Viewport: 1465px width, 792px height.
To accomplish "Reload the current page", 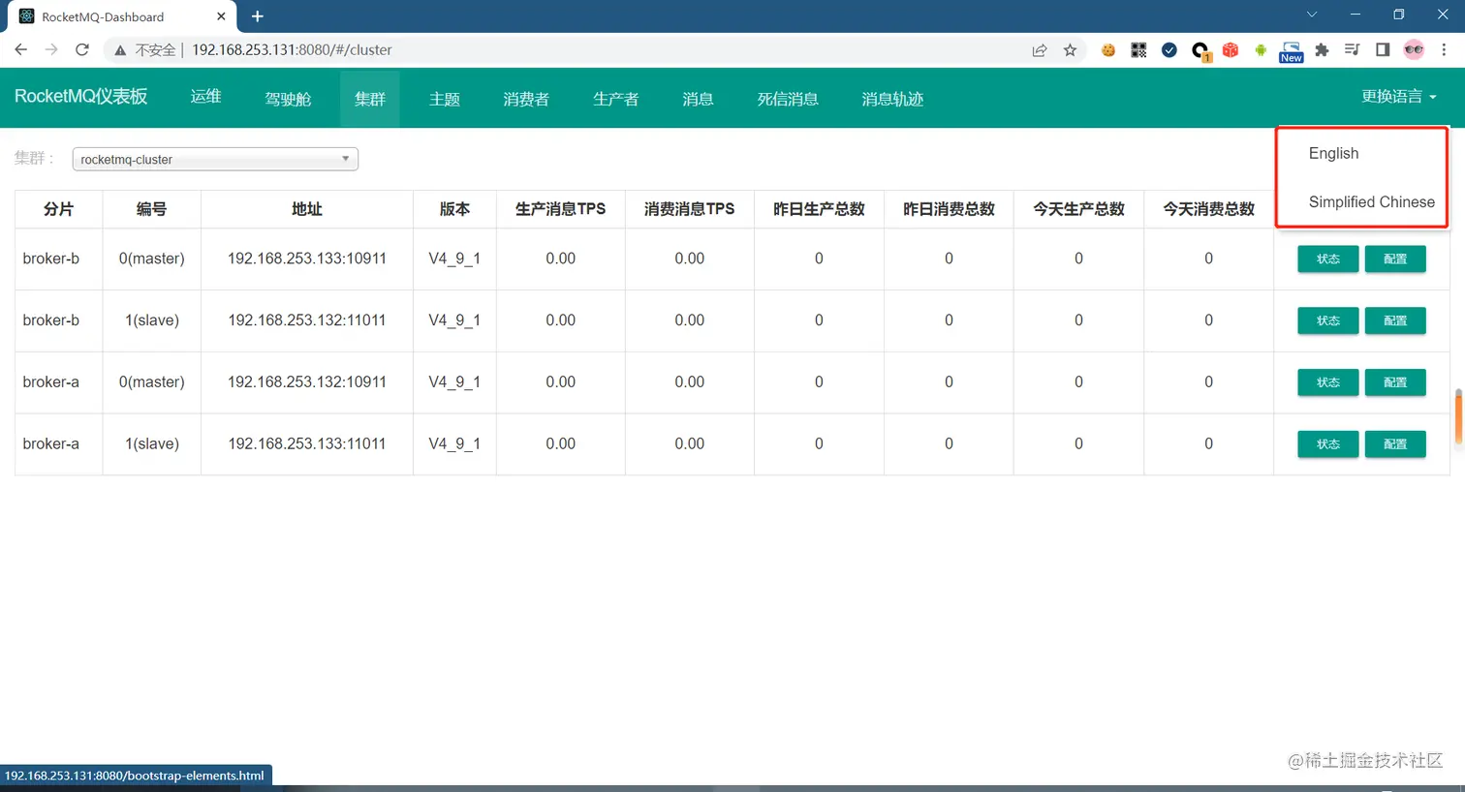I will pyautogui.click(x=82, y=49).
